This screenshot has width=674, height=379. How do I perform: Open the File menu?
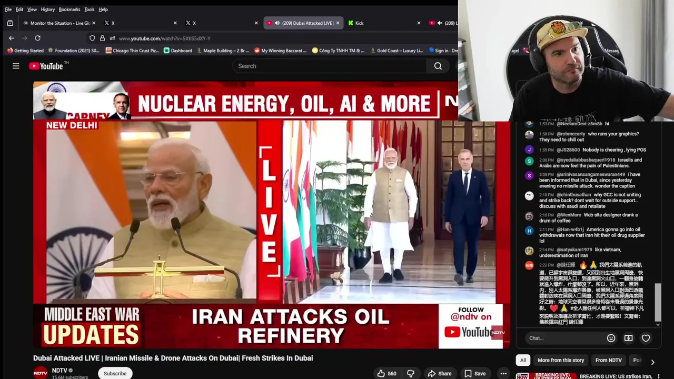pyautogui.click(x=8, y=9)
